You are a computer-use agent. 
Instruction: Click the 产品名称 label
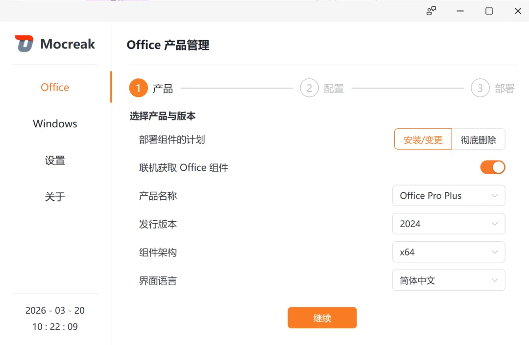pyautogui.click(x=158, y=196)
